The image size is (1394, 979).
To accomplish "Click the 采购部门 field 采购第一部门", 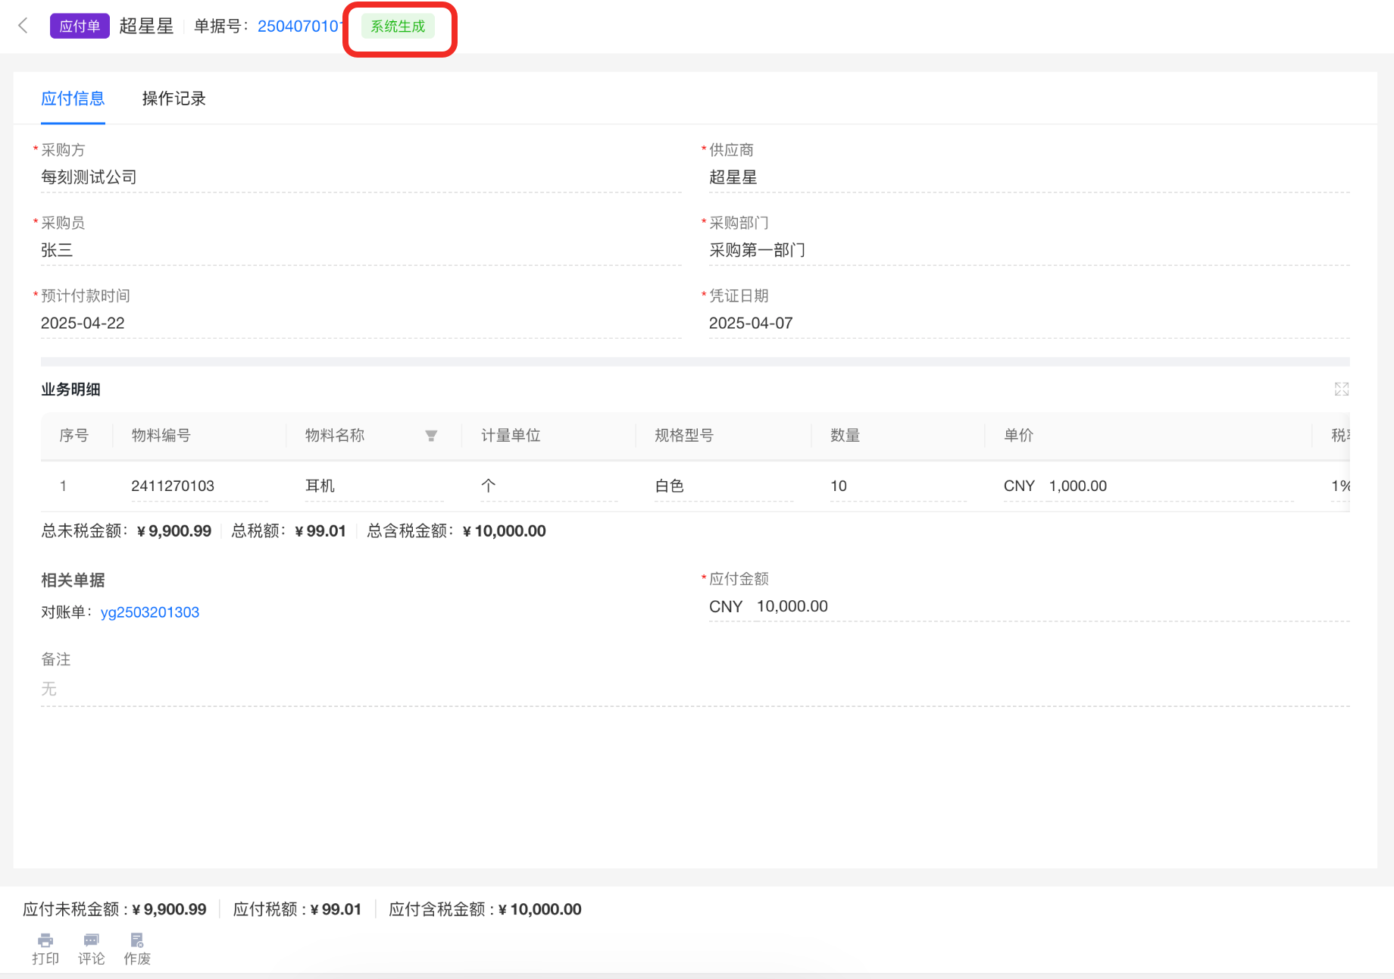I will click(1029, 250).
